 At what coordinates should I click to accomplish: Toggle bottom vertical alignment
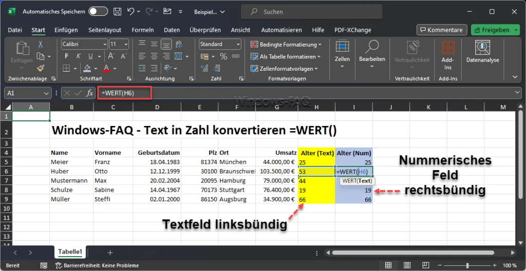166,44
